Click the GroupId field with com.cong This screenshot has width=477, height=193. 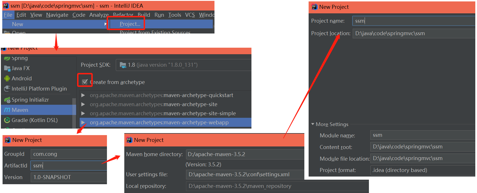pyautogui.click(x=69, y=154)
